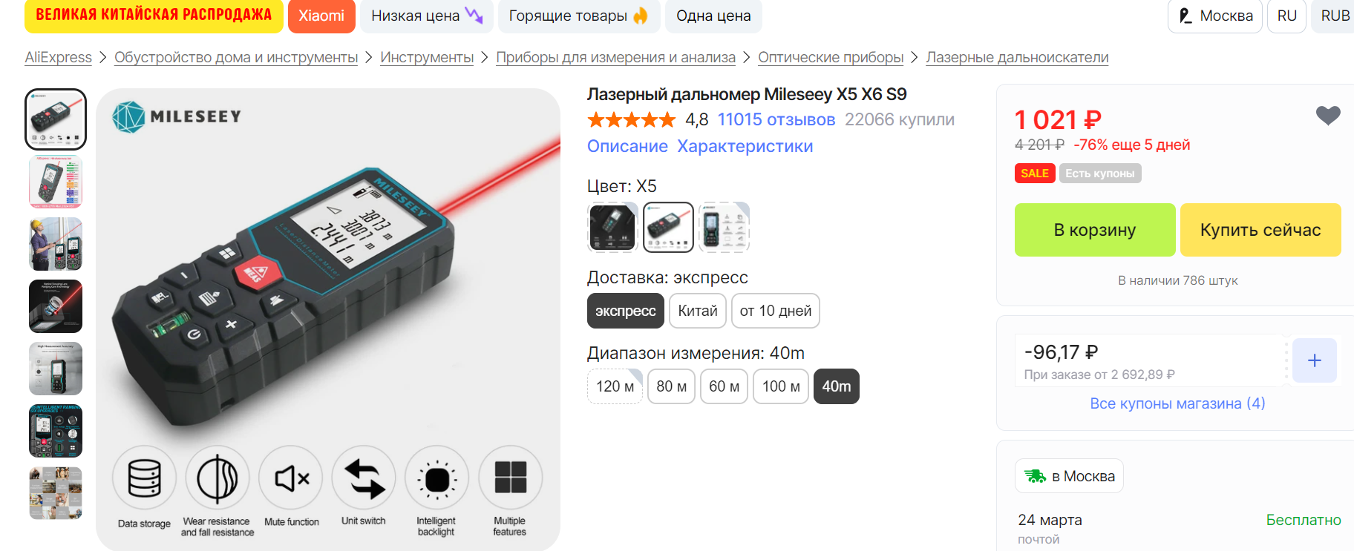This screenshot has height=551, width=1354.
Task: Click the flame icon in Горящие товары
Action: coord(640,16)
